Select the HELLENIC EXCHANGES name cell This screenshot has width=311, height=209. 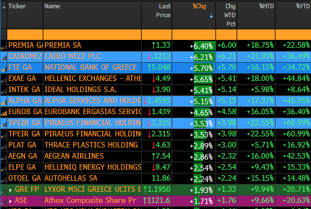(92, 79)
